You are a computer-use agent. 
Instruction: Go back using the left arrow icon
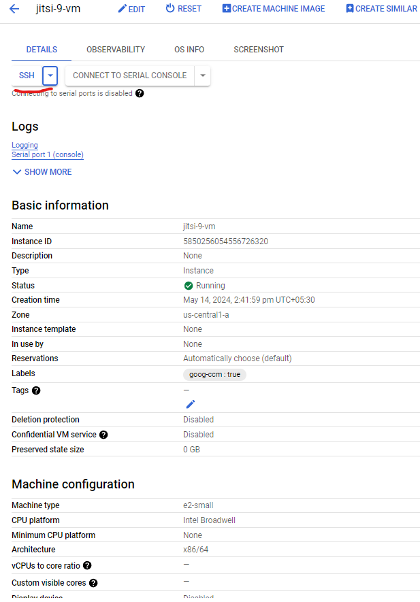[x=14, y=8]
